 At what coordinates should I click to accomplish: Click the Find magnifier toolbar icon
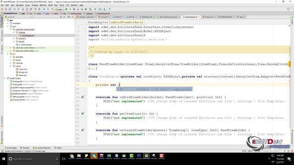35,9
